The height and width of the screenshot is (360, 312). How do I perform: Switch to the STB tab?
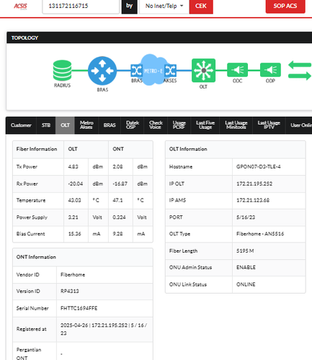tap(46, 125)
